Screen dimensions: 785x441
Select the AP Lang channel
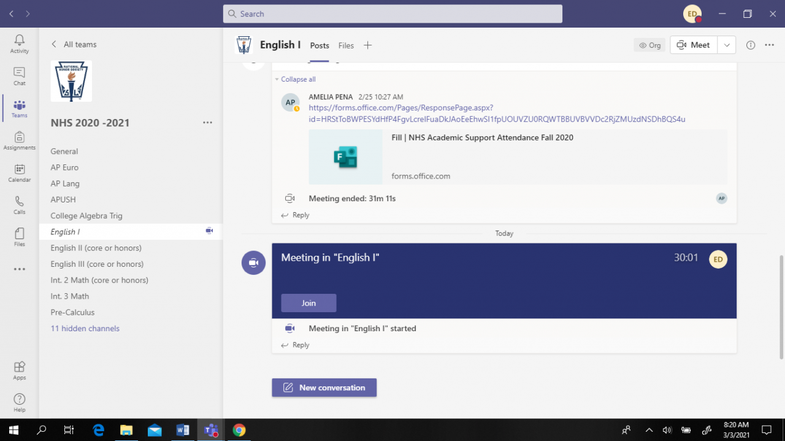click(x=65, y=183)
